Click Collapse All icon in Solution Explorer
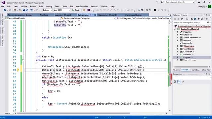Viewport: 212px width, 119px height. [x=199, y=19]
